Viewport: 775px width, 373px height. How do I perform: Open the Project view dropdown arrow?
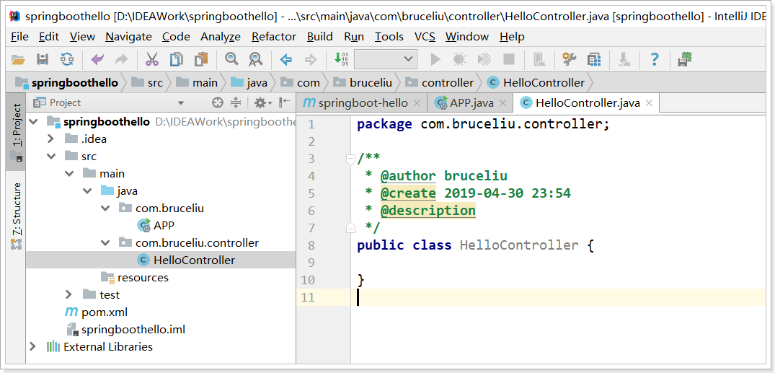(x=181, y=103)
